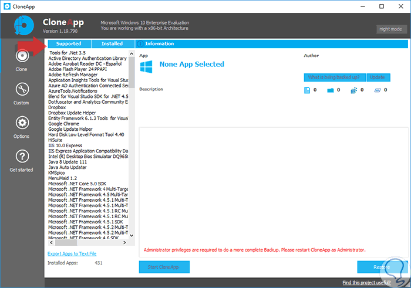Select Google Update Helper entry
This screenshot has width=411, height=288.
(x=70, y=130)
